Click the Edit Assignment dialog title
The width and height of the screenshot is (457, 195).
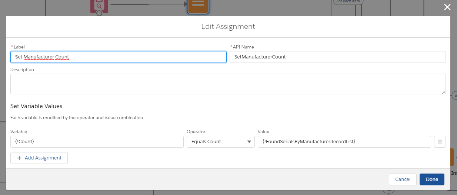(x=228, y=27)
